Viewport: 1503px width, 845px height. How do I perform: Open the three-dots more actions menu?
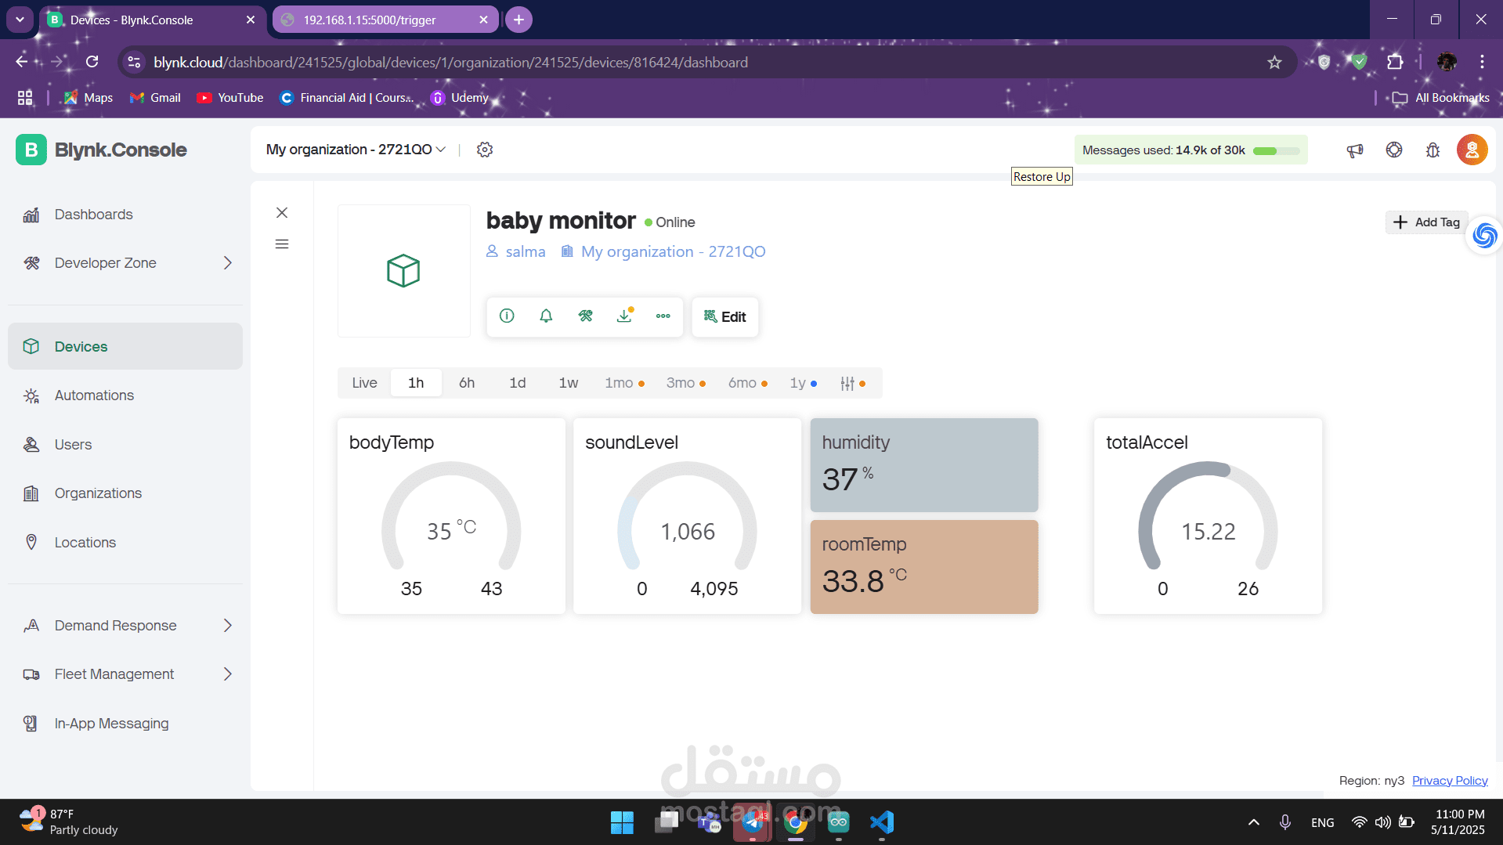click(x=663, y=316)
